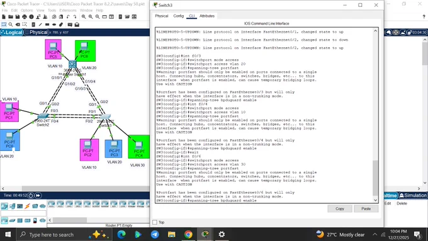
Task: Select the Wireless Devices subcategory icon
Action: 27,220
